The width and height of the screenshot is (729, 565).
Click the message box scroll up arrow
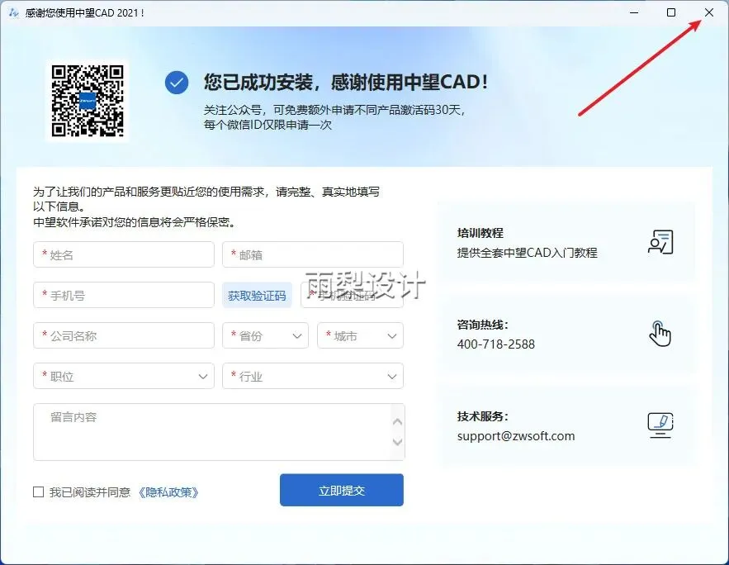coord(397,422)
